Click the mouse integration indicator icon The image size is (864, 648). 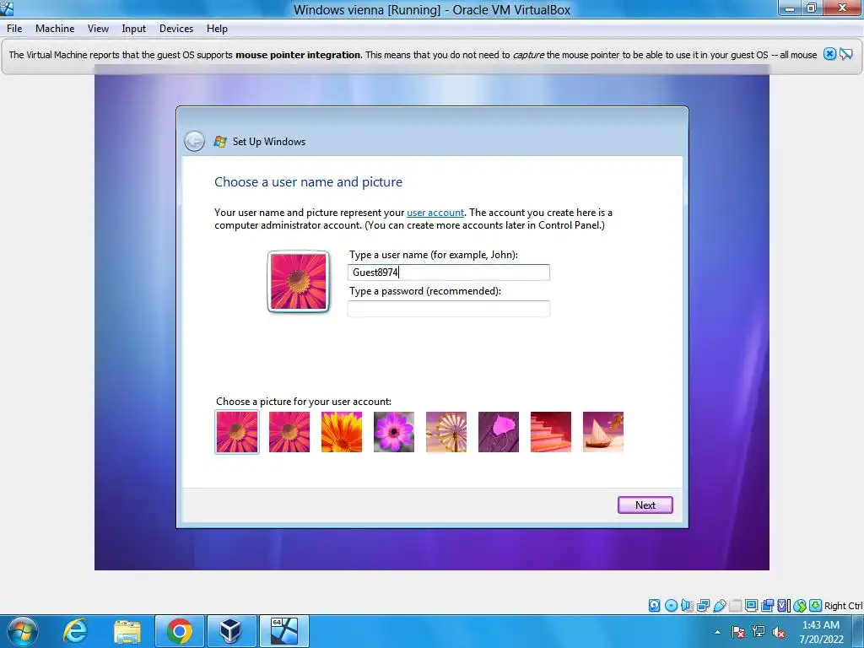(800, 606)
